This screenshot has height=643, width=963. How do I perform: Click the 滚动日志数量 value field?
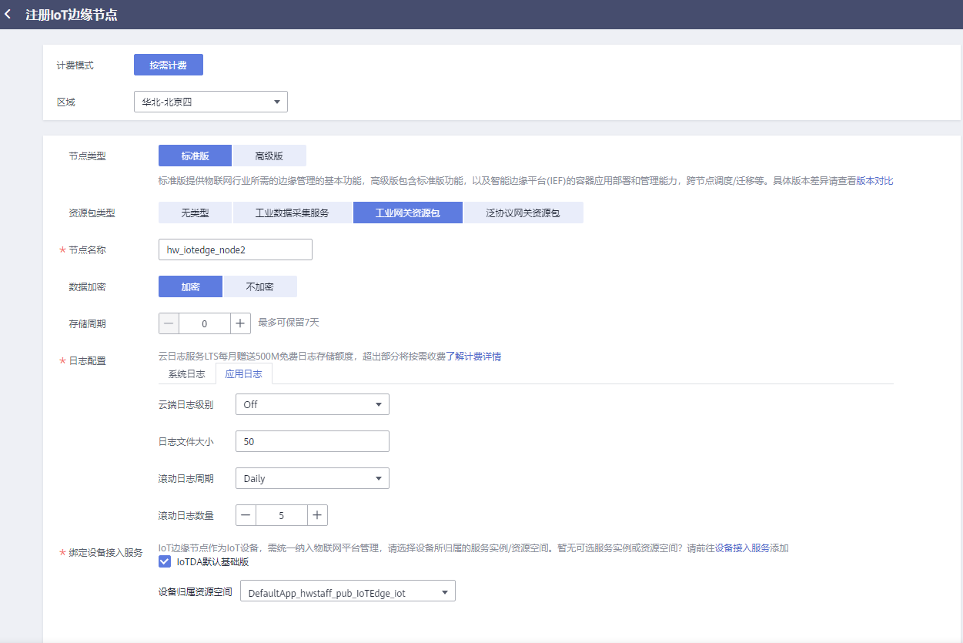pyautogui.click(x=282, y=515)
